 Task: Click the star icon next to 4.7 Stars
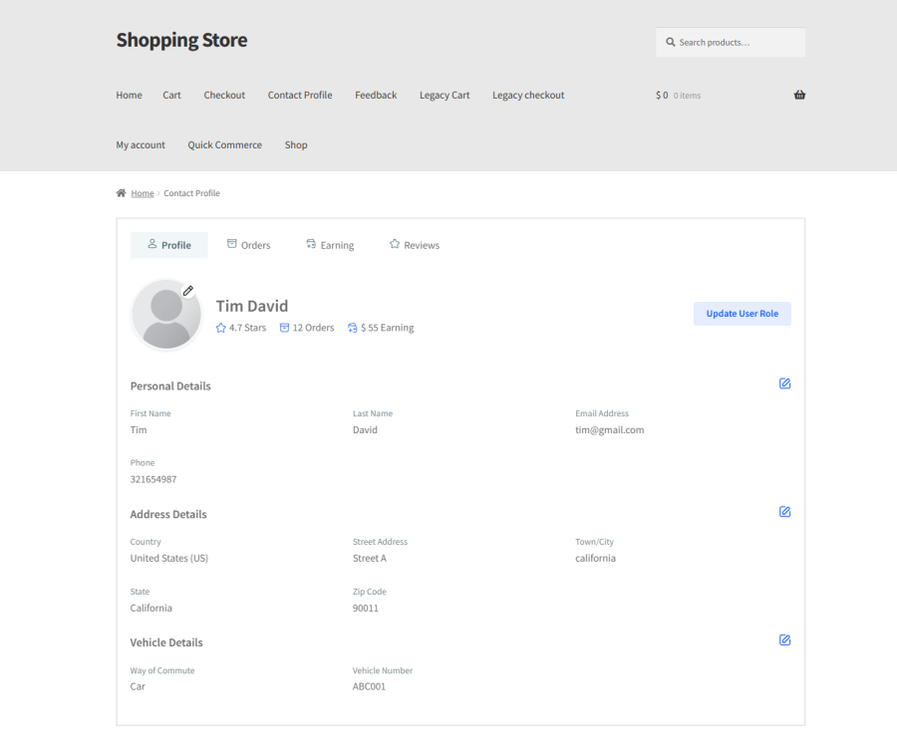coord(220,327)
